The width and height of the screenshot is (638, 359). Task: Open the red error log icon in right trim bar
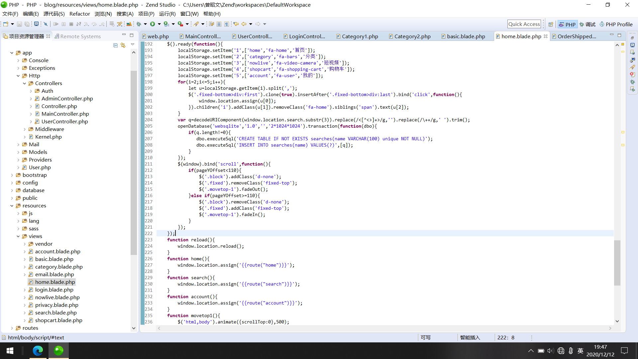coord(632,74)
